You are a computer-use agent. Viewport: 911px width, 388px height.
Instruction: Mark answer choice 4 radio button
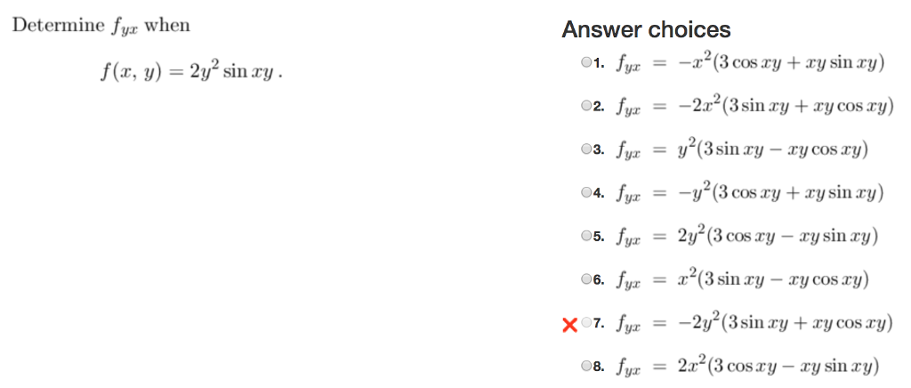pos(586,192)
